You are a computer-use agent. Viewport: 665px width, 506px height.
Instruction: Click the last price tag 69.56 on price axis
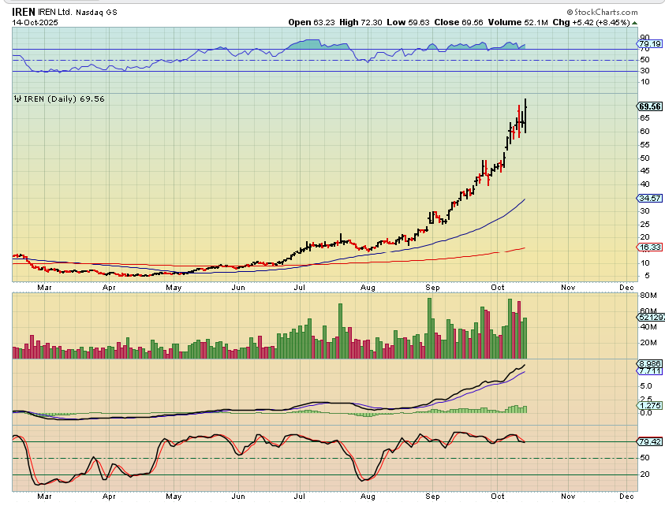click(650, 106)
